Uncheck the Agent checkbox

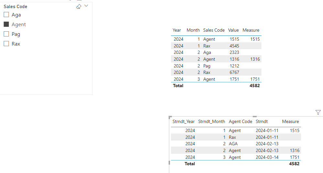point(6,24)
